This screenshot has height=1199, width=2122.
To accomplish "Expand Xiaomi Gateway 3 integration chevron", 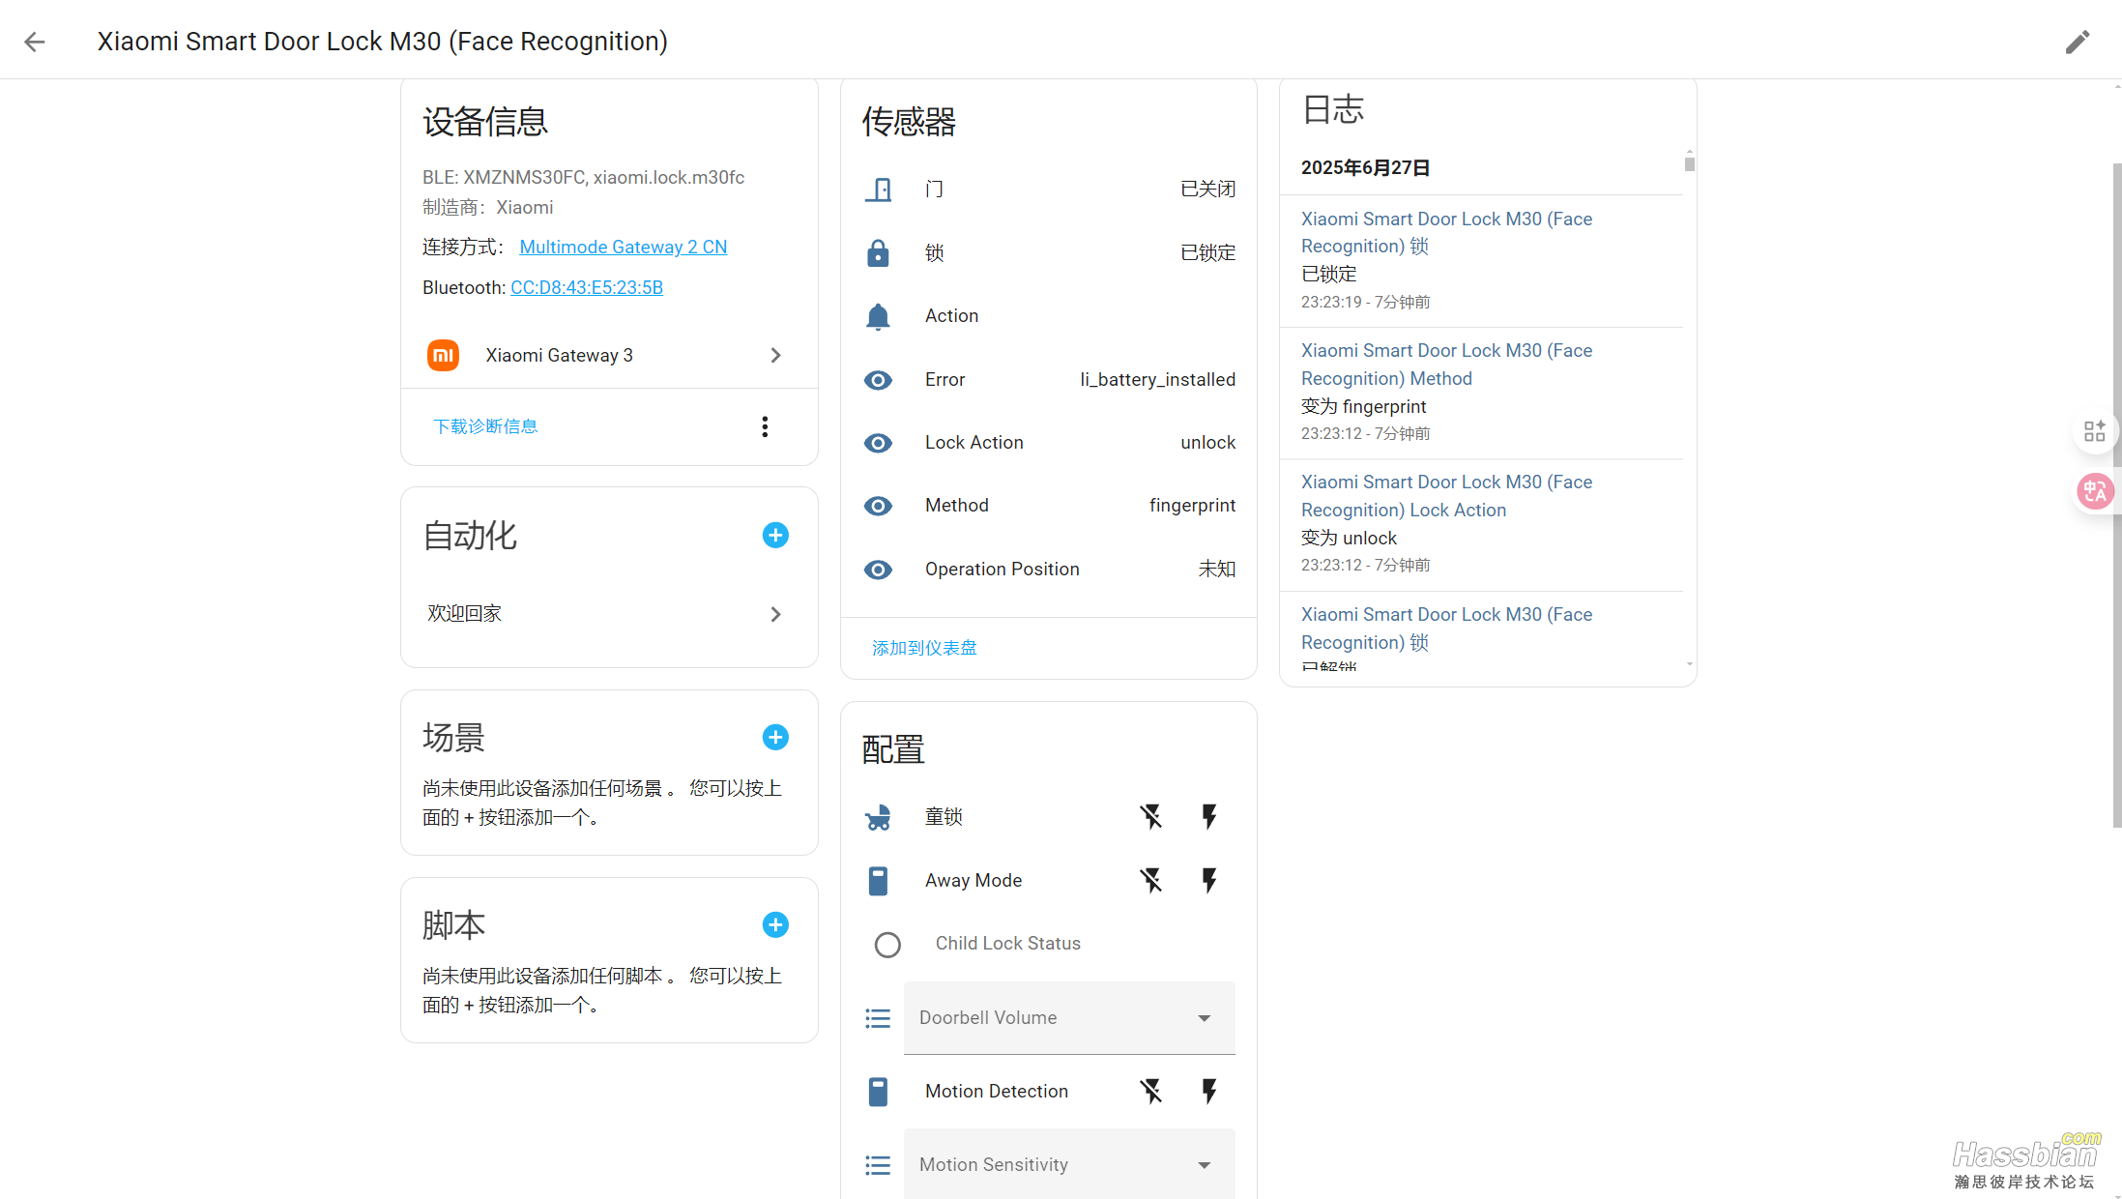I will pyautogui.click(x=775, y=355).
